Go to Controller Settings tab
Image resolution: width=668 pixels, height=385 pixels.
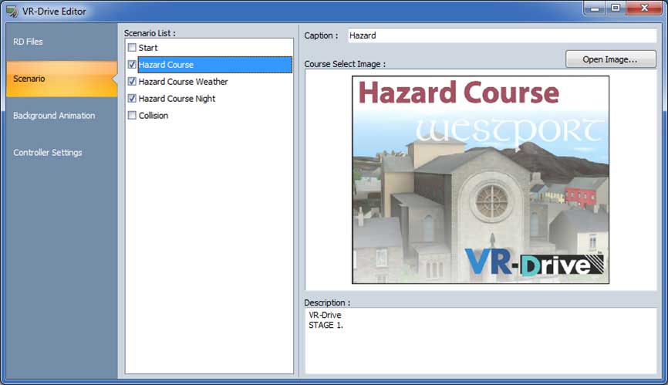click(62, 153)
